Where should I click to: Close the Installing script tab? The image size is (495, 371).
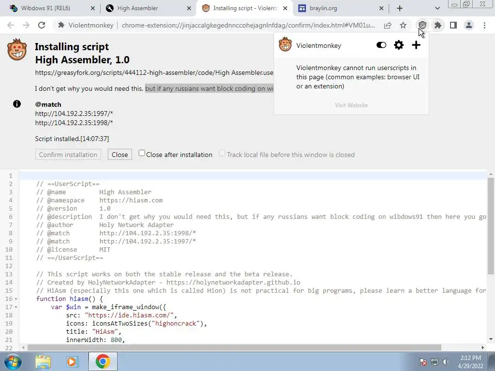click(x=285, y=9)
